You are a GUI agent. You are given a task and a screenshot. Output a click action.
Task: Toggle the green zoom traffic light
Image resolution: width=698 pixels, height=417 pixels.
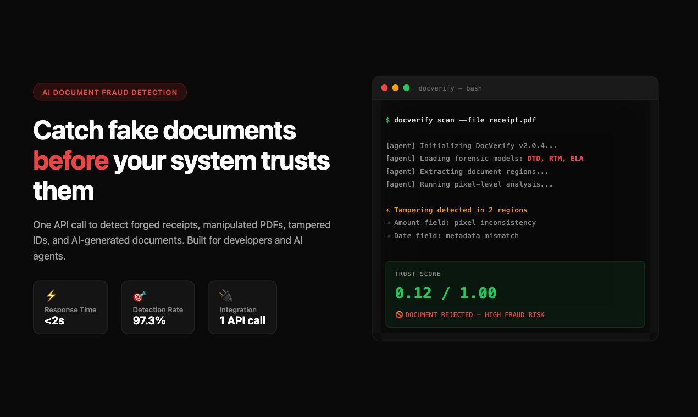[x=406, y=87]
